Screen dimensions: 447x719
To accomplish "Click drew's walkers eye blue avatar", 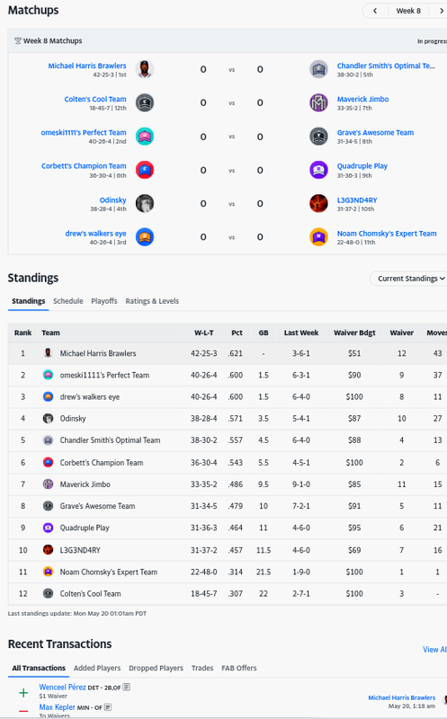I will (145, 237).
